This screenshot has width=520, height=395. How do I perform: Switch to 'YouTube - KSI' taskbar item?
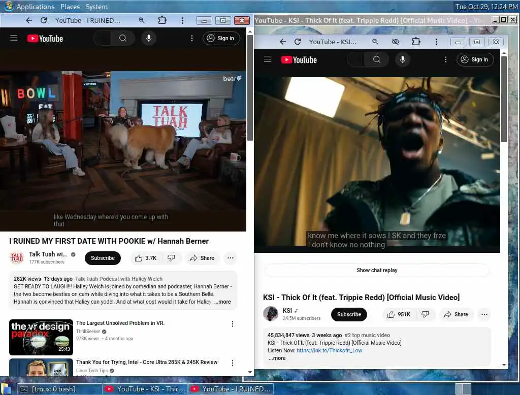(145, 389)
